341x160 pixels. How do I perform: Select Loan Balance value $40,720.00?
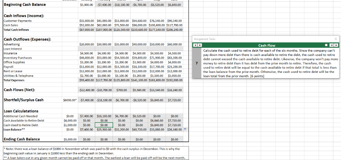click(140, 130)
